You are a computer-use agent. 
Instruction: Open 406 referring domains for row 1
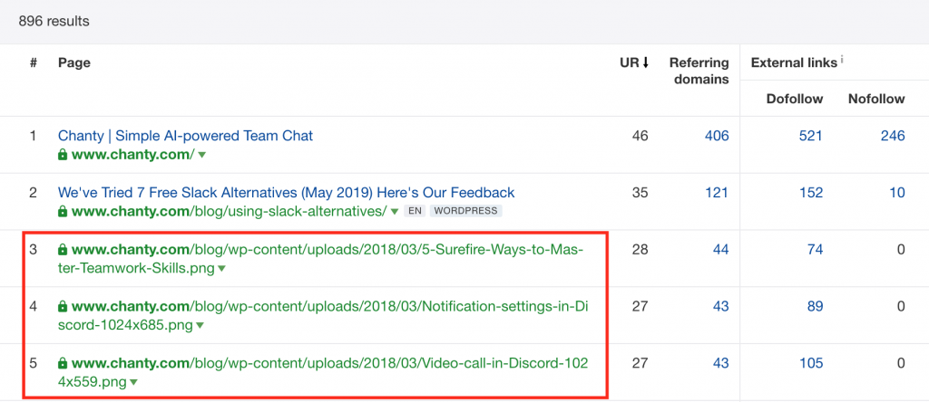pyautogui.click(x=717, y=136)
